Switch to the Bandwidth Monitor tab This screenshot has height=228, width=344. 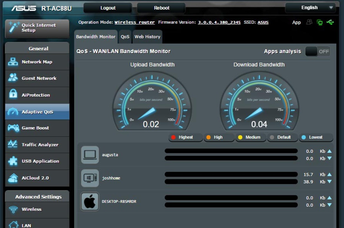96,37
